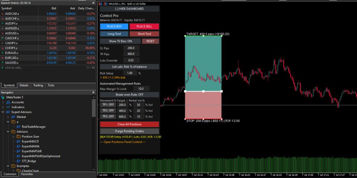Open the Trading tab in Market Watch

click(38, 85)
